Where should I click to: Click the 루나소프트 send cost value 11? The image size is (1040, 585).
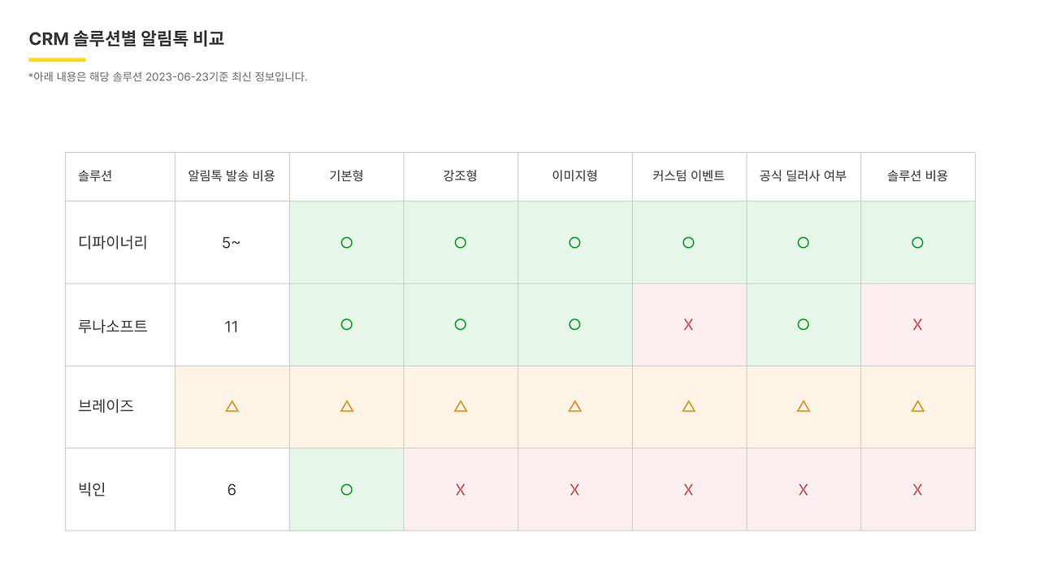(232, 327)
